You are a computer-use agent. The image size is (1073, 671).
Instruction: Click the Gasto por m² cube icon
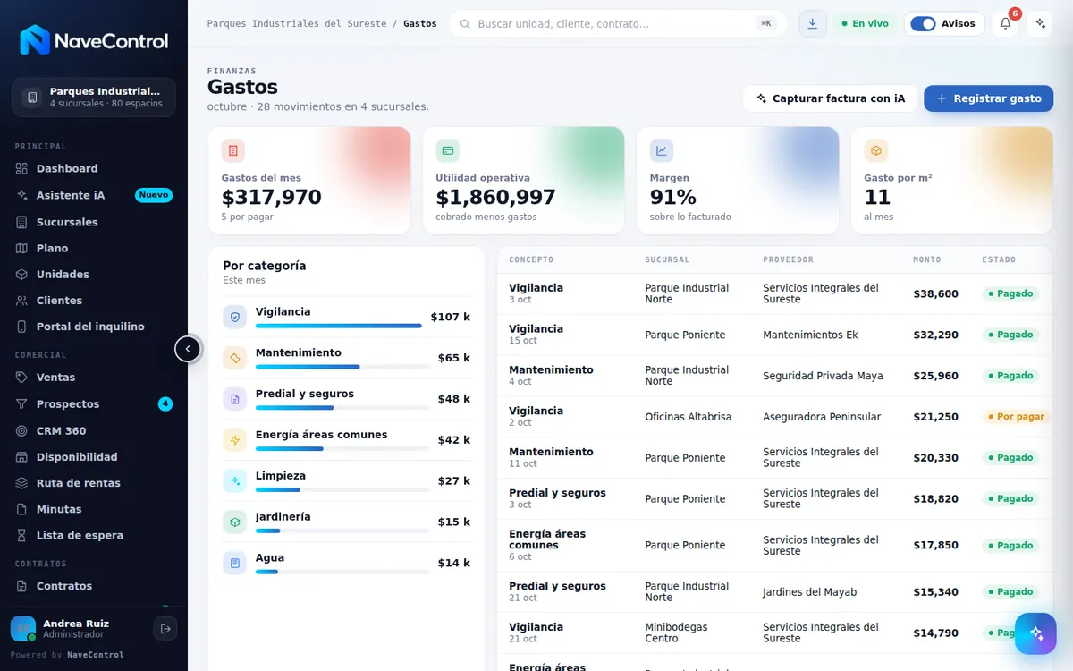point(875,150)
